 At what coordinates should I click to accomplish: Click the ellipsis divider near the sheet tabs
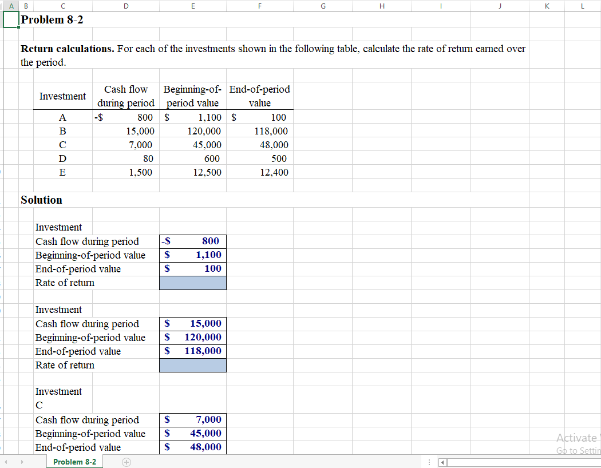[429, 461]
